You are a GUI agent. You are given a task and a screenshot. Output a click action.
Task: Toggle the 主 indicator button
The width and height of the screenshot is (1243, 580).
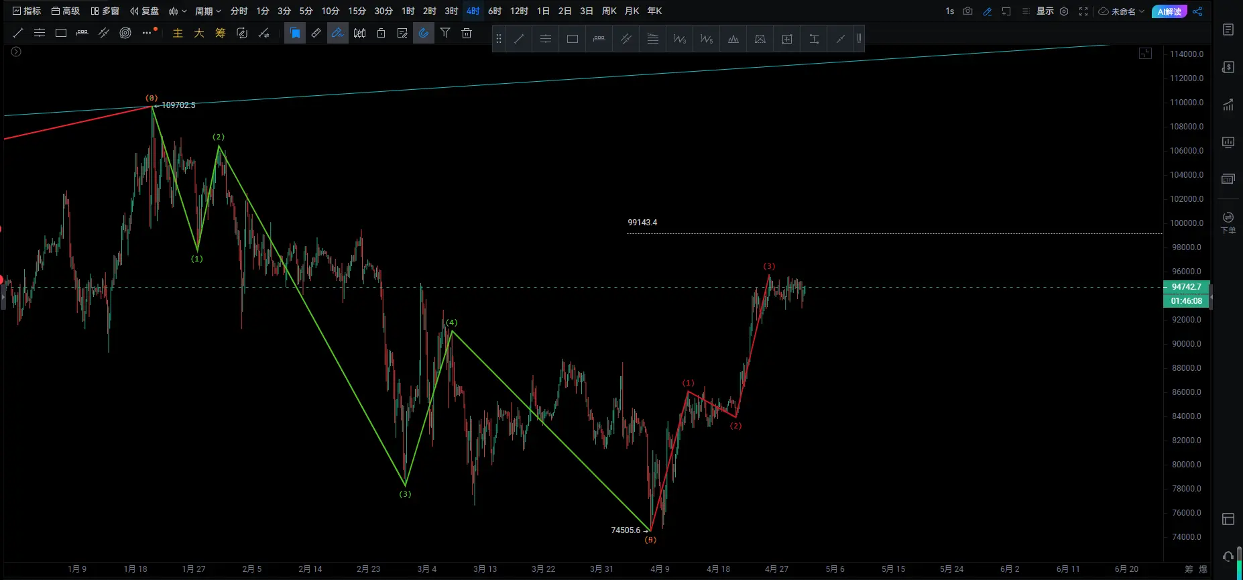pos(178,33)
